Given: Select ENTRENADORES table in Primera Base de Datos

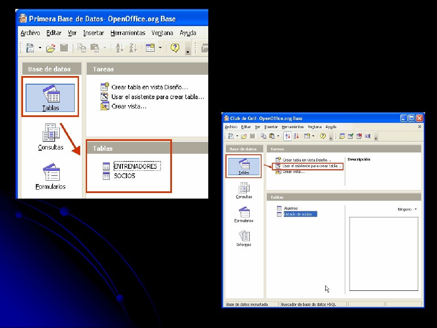Looking at the screenshot, I should click(131, 166).
